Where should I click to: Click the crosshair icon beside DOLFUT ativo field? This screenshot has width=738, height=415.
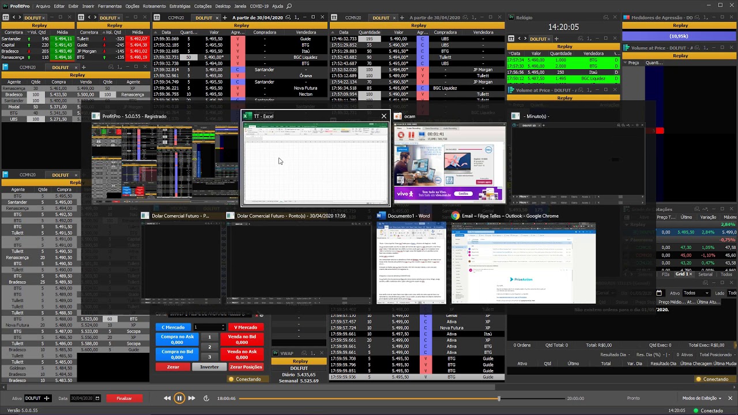(47, 398)
